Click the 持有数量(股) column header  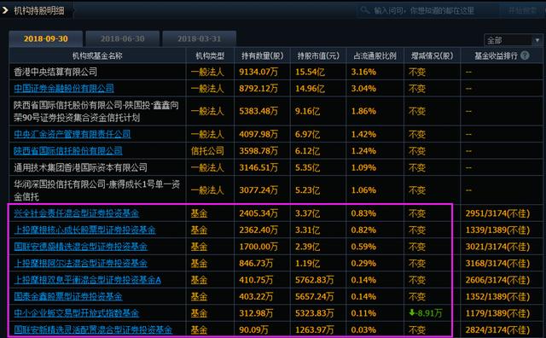pos(262,55)
